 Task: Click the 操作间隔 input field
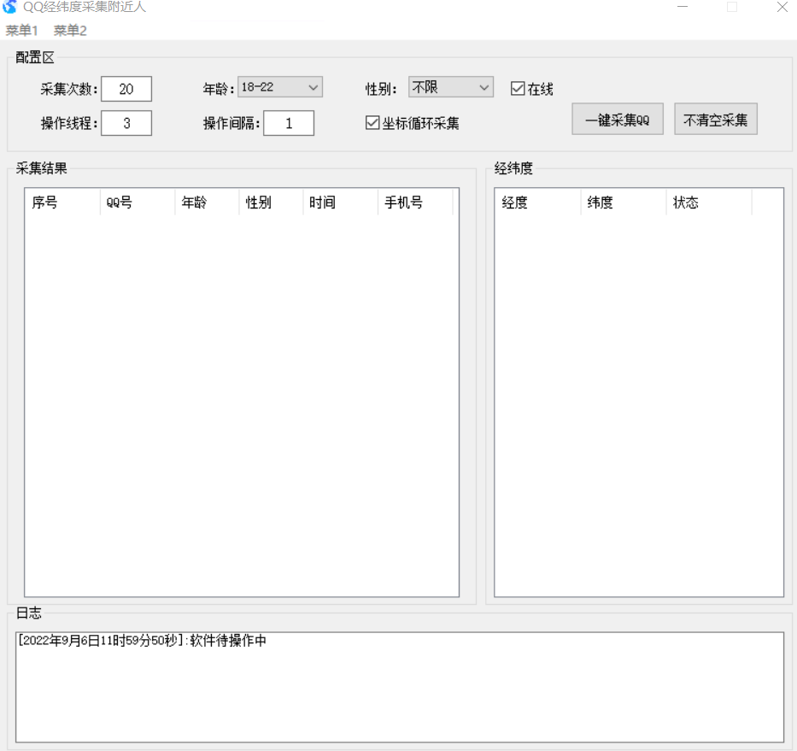289,123
